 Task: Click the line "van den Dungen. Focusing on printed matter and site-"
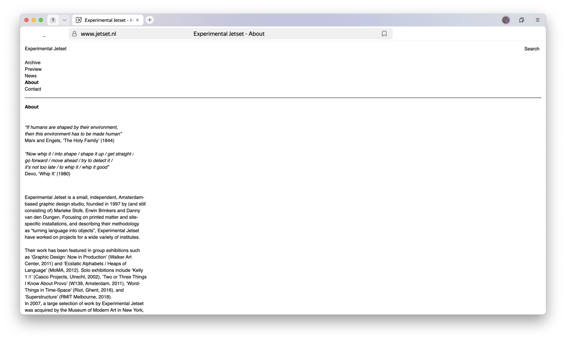(x=81, y=217)
